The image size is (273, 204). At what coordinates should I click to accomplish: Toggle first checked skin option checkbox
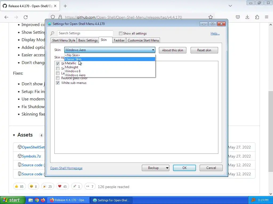58,64
